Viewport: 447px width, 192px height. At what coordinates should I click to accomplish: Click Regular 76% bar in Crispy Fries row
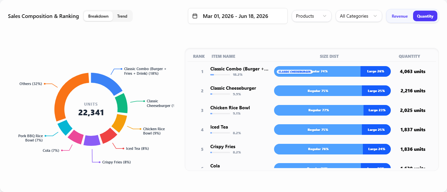pyautogui.click(x=318, y=149)
